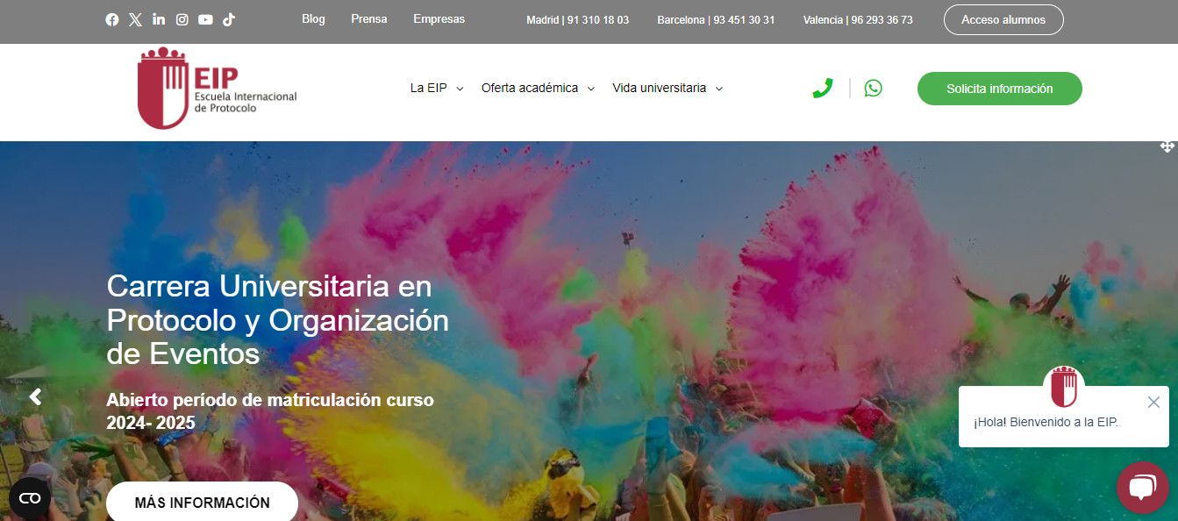This screenshot has width=1178, height=521.
Task: Click the green phone call icon
Action: (823, 88)
